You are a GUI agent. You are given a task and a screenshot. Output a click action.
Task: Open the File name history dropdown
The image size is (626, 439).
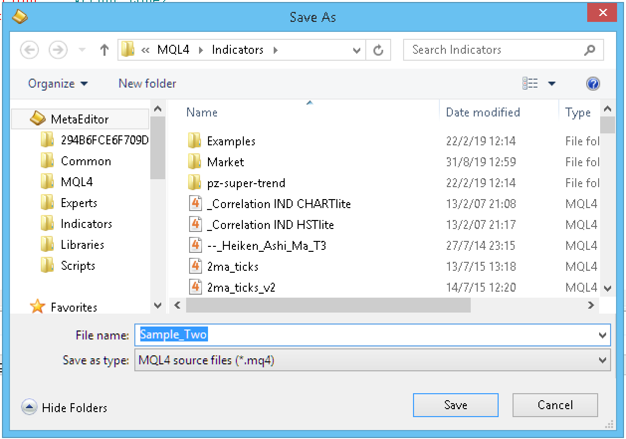coord(602,335)
